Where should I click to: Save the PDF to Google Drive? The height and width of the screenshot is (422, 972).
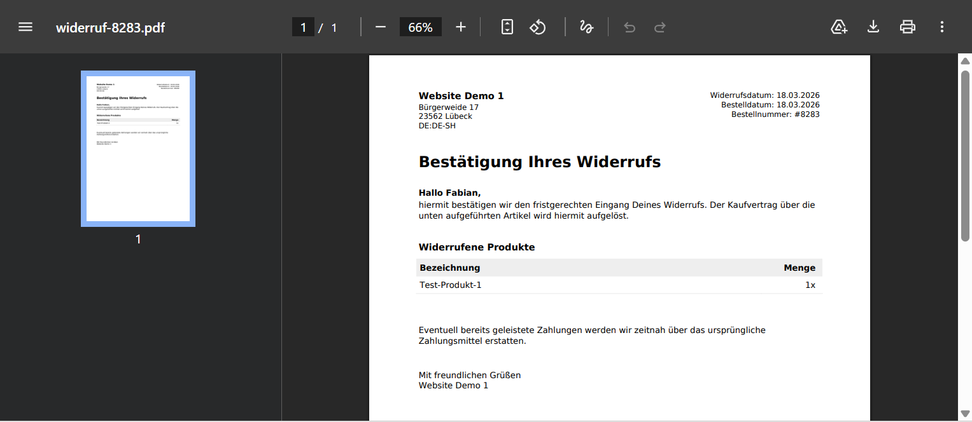839,27
